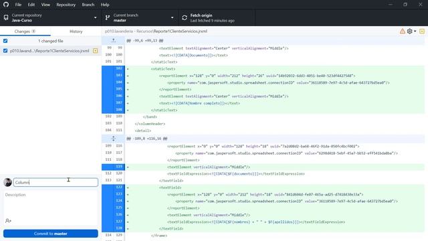Viewport: 428px width, 241px height.
Task: Open the Repository menu
Action: [x=66, y=5]
